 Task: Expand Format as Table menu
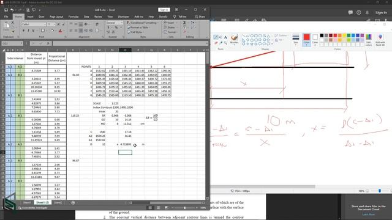pyautogui.click(x=139, y=28)
